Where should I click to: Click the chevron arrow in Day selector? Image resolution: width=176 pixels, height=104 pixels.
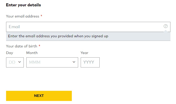pyautogui.click(x=19, y=62)
